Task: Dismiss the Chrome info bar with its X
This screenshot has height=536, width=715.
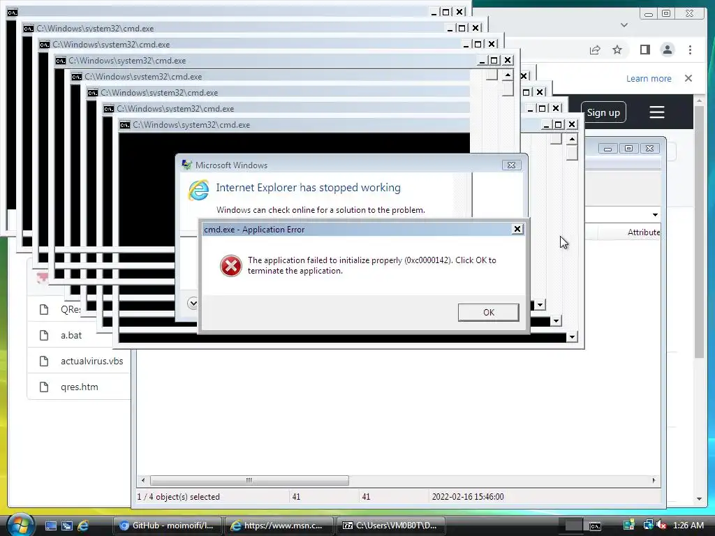Action: pos(688,78)
